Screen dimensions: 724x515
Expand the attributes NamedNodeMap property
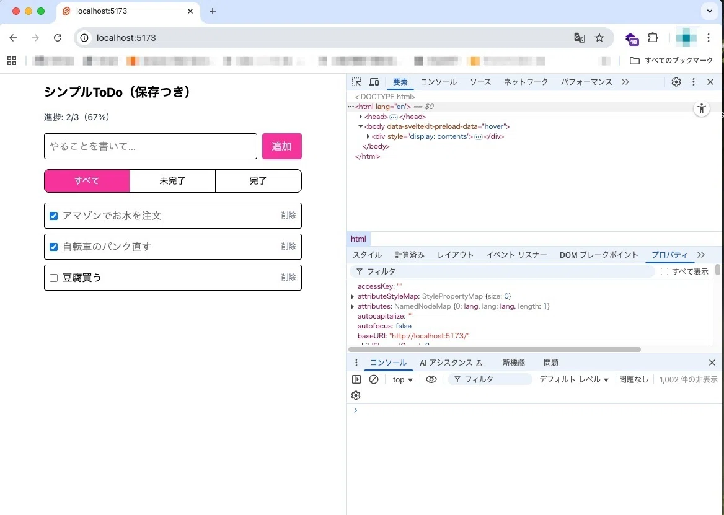(x=353, y=306)
